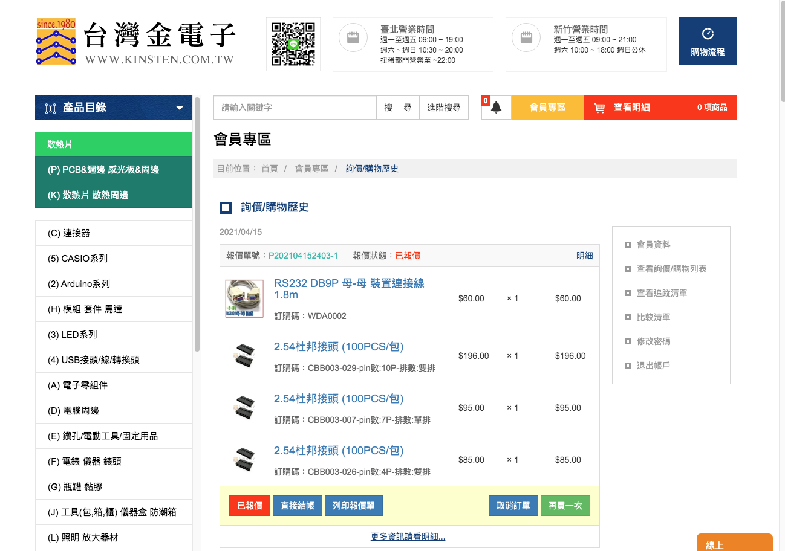Click the 取消訂單 cancel order button
Screen dimensions: 785x551
(513, 506)
